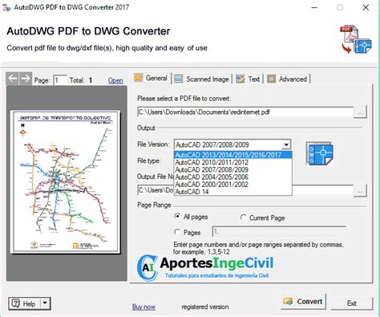Choose AutoCAD 2000/2001/2002 option
380x317 pixels.
point(232,185)
